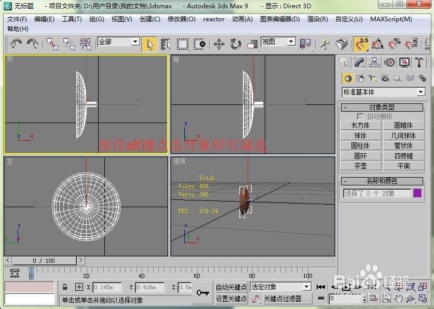
Task: Check the 自动栅格 checkbox
Action: click(360, 116)
